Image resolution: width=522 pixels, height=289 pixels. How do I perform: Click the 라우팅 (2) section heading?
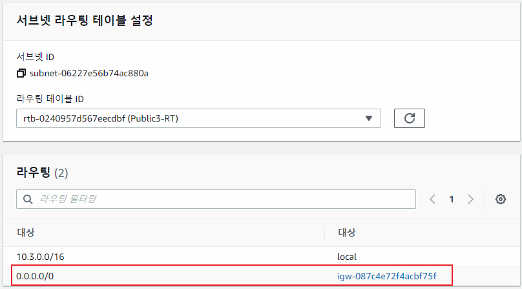[42, 173]
